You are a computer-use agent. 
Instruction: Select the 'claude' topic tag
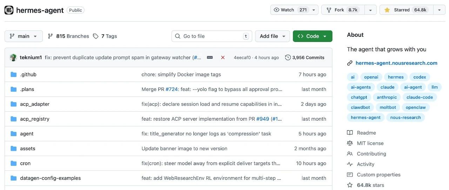[x=388, y=87]
